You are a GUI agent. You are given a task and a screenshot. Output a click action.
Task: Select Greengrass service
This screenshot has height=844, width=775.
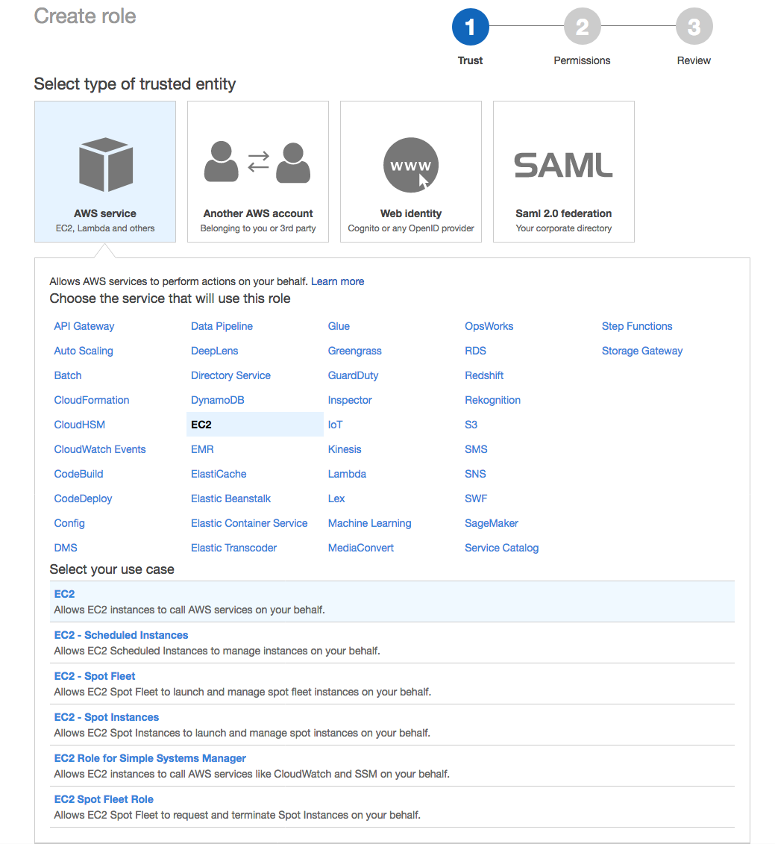(x=354, y=351)
